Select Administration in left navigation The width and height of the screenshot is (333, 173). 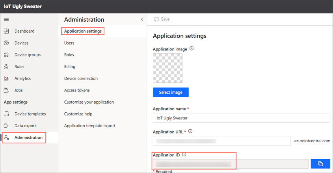coord(28,138)
